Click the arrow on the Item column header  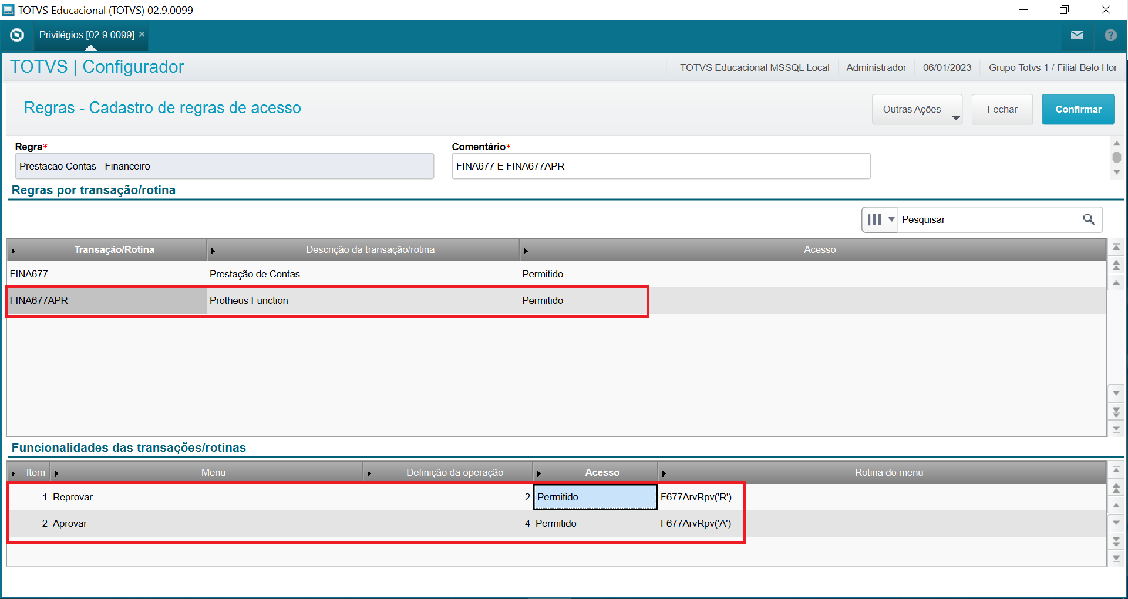(x=13, y=473)
